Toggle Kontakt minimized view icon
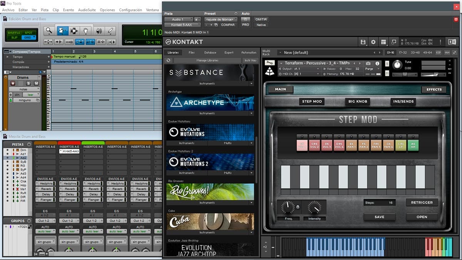Image resolution: width=462 pixels, height=260 pixels. pyautogui.click(x=394, y=42)
